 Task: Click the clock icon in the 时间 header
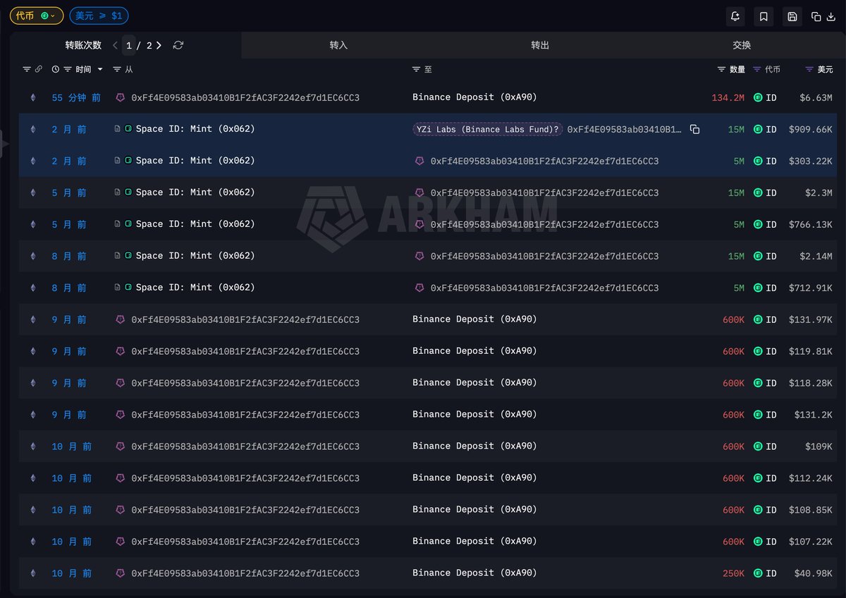point(56,69)
